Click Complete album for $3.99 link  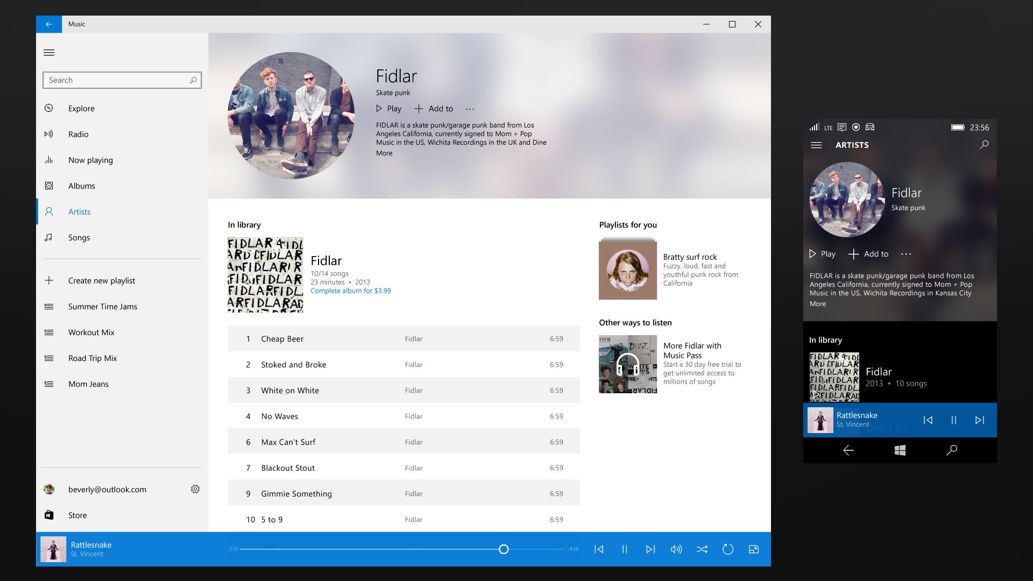pyautogui.click(x=351, y=291)
